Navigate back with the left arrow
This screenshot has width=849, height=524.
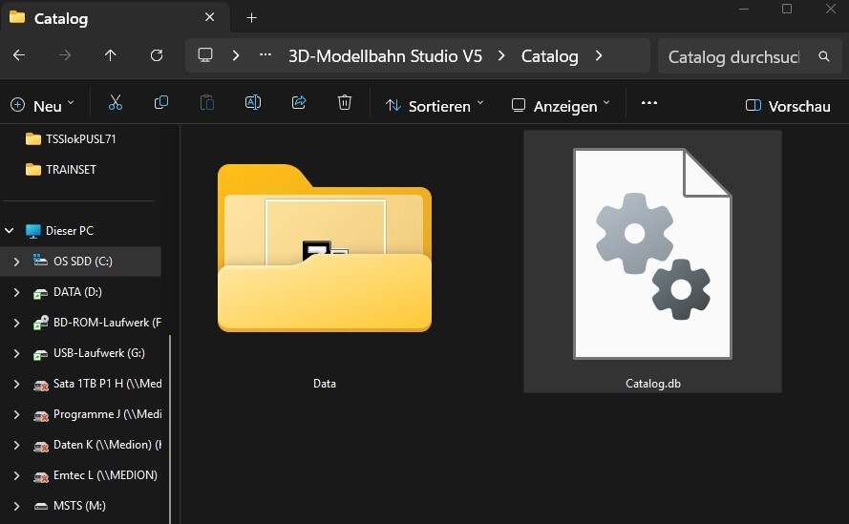click(x=19, y=56)
